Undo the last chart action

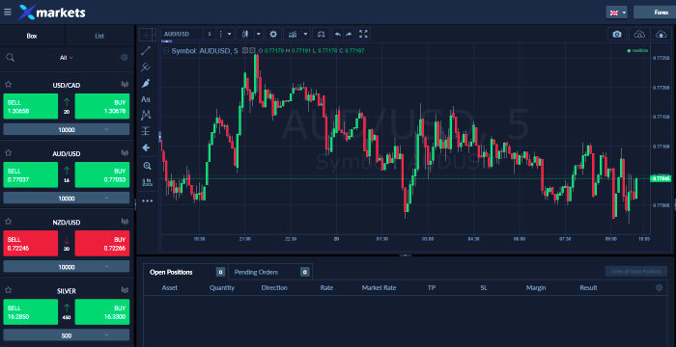click(338, 34)
